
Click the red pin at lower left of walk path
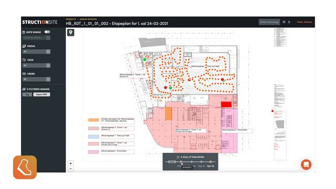(165, 88)
